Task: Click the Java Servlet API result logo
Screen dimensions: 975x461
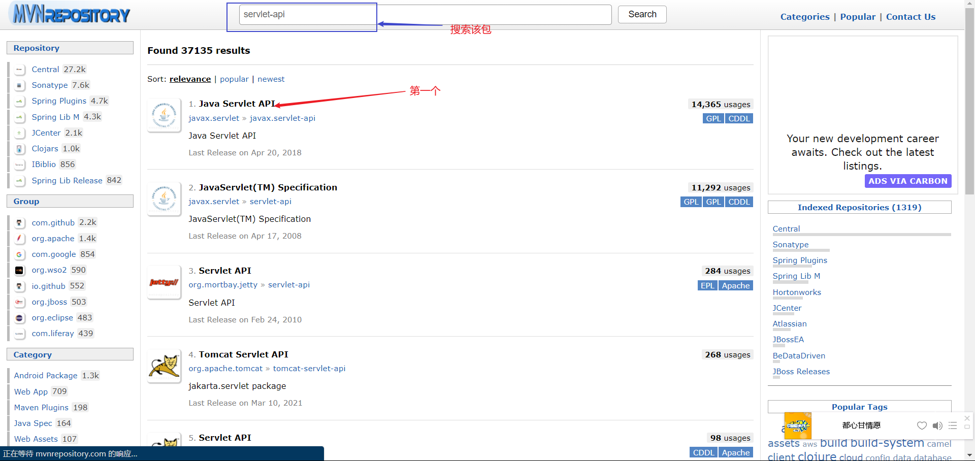Action: [164, 115]
